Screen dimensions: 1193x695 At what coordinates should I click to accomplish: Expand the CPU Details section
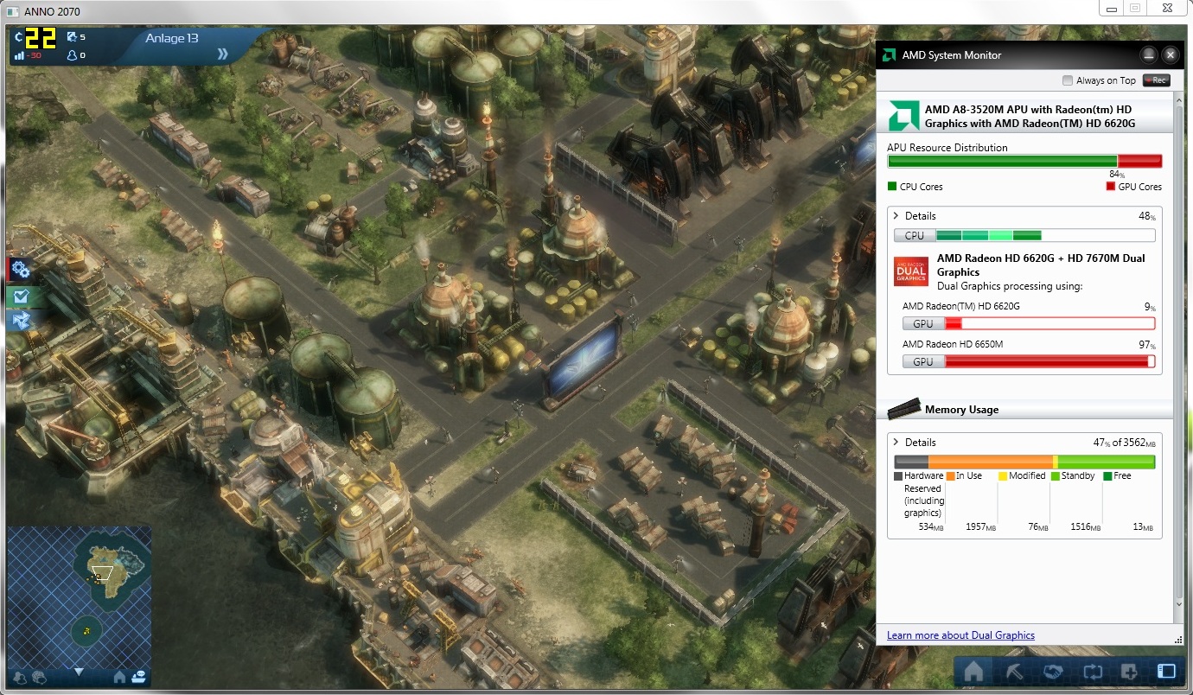[896, 216]
